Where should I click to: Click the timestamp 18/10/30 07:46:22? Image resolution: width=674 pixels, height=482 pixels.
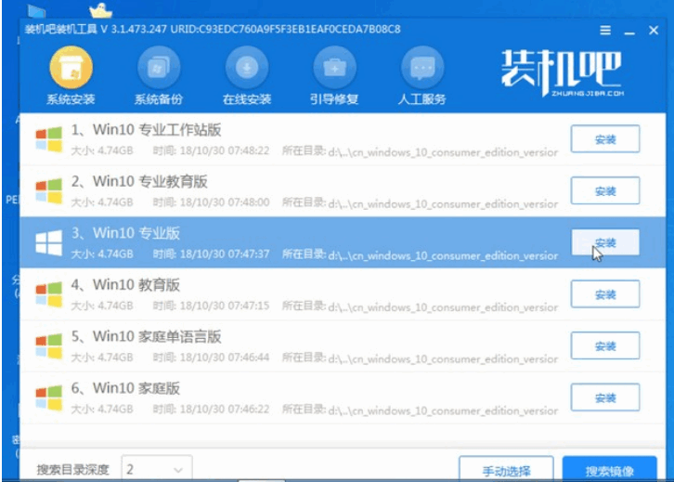click(x=225, y=409)
